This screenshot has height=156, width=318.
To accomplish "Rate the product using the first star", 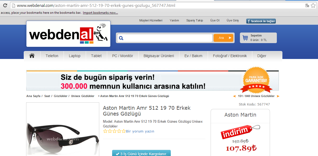I will [x=105, y=131].
